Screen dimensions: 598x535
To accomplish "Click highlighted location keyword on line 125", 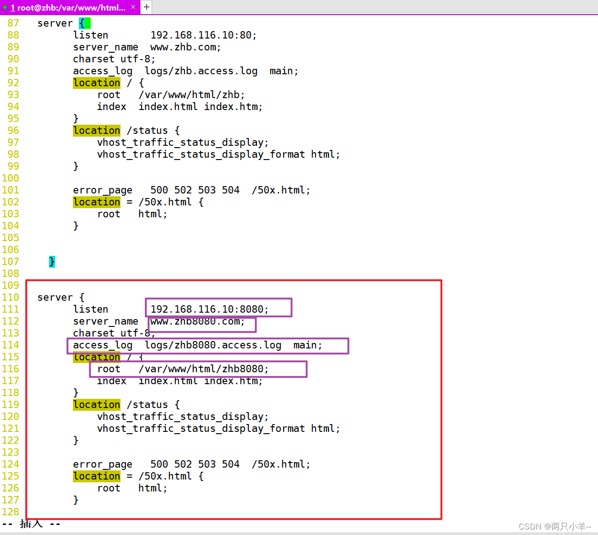I will point(97,476).
